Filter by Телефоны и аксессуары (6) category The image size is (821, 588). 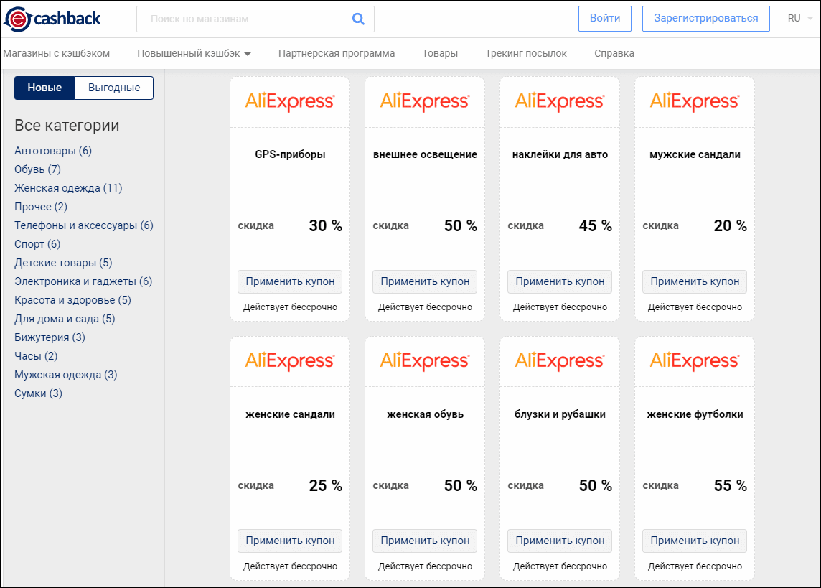tap(84, 225)
